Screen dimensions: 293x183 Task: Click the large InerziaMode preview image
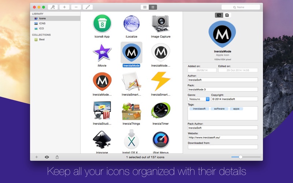(x=222, y=34)
